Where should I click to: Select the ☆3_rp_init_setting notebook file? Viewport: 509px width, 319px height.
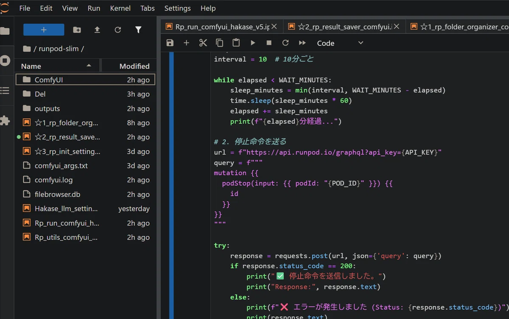click(x=85, y=151)
